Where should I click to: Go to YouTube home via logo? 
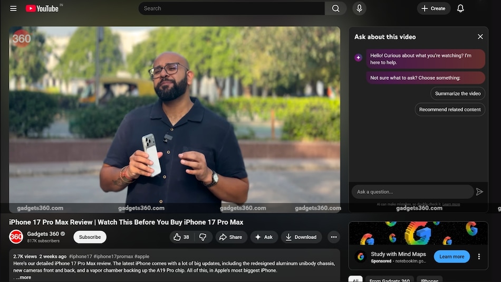42,8
